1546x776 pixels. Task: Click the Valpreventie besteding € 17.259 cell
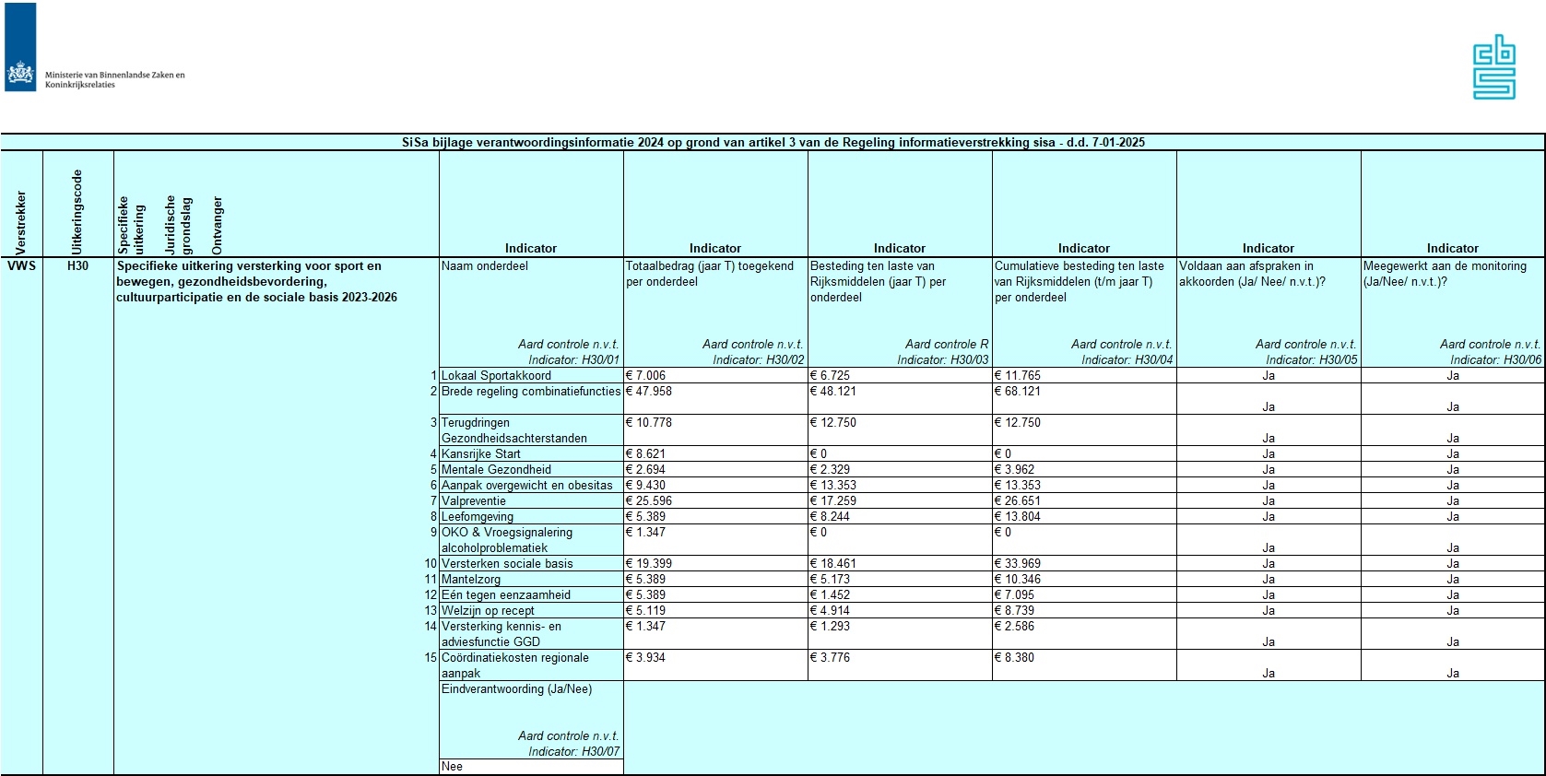[899, 501]
